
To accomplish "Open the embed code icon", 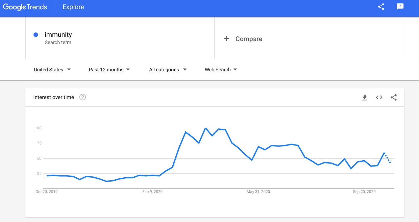I will pos(379,98).
